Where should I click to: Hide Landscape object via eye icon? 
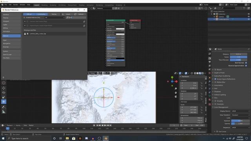249,19
